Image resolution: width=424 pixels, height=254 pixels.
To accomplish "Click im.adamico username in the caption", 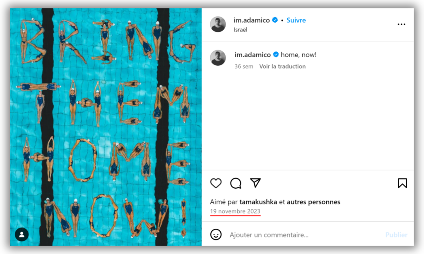I will (x=253, y=55).
